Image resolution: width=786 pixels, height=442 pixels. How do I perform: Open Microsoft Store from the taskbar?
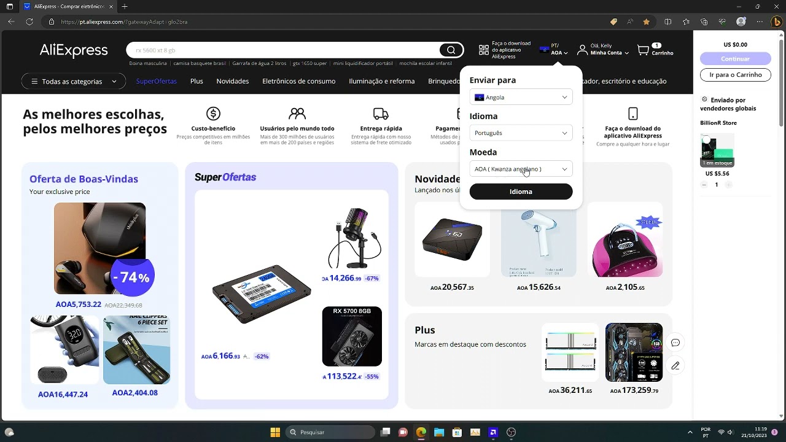point(457,432)
